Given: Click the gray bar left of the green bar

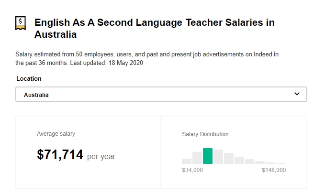Looking at the screenshot, I should [197, 158].
